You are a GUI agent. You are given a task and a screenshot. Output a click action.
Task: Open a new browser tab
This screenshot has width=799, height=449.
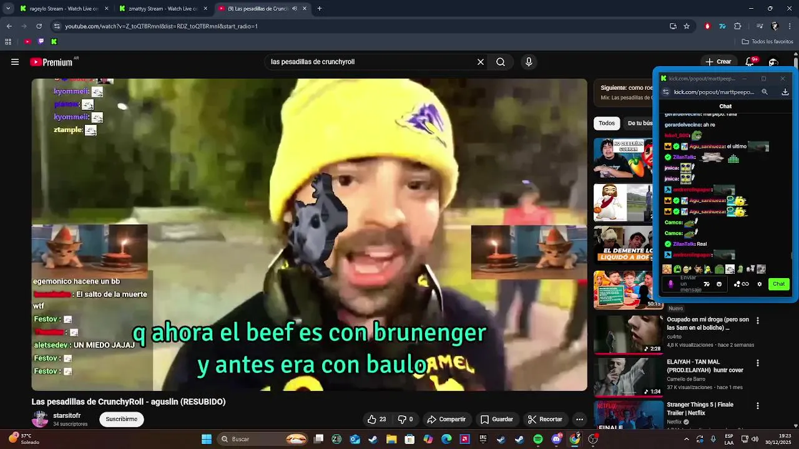320,9
